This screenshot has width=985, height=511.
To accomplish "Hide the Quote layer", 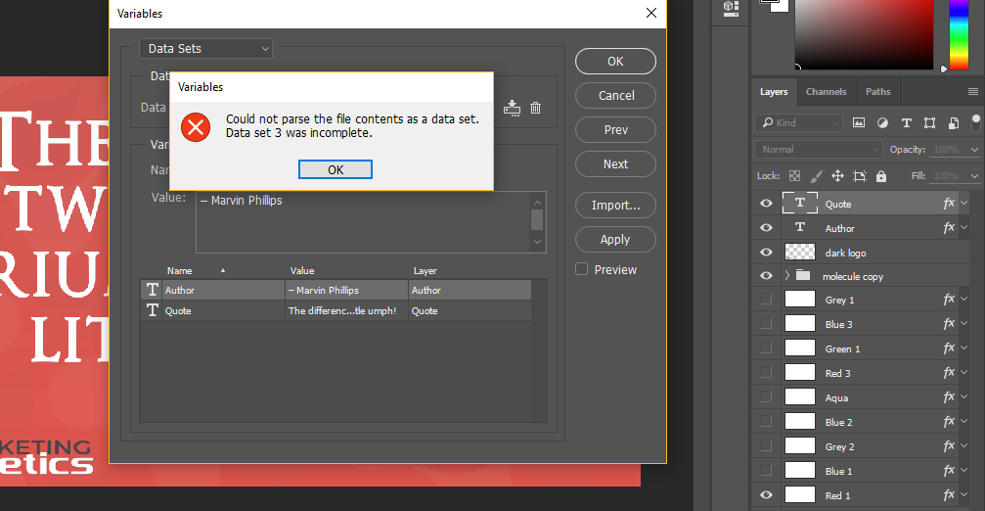I will pos(767,204).
